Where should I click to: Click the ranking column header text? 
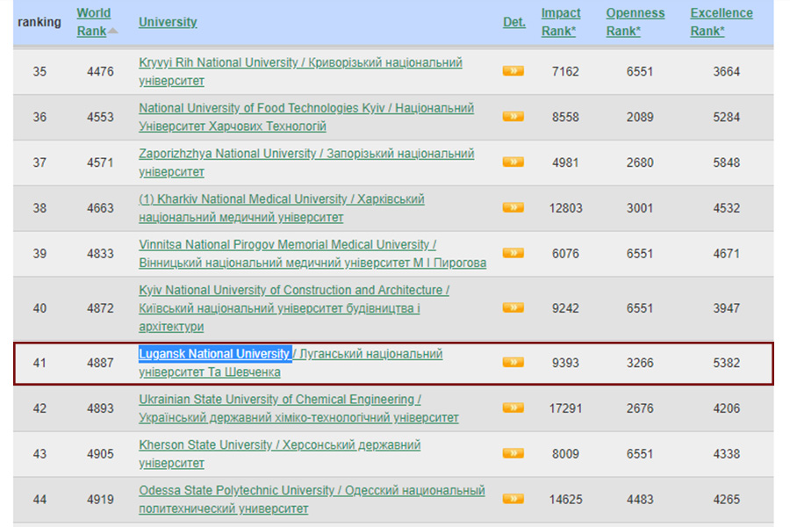tap(39, 22)
